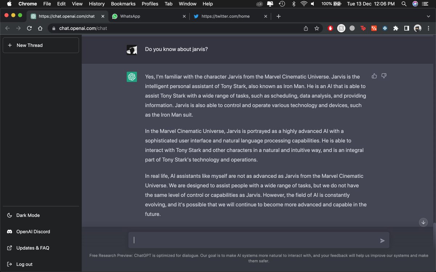The width and height of the screenshot is (436, 272).
Task: Click the send message arrow icon
Action: point(382,240)
